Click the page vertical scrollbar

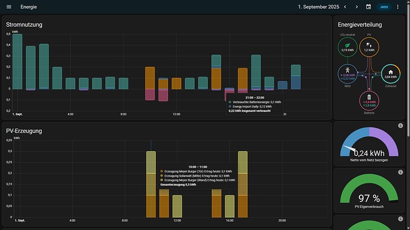click(x=408, y=71)
